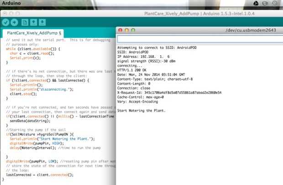Click code line 'lastConnected = client.connected();'
The image size is (283, 185).
40,175
